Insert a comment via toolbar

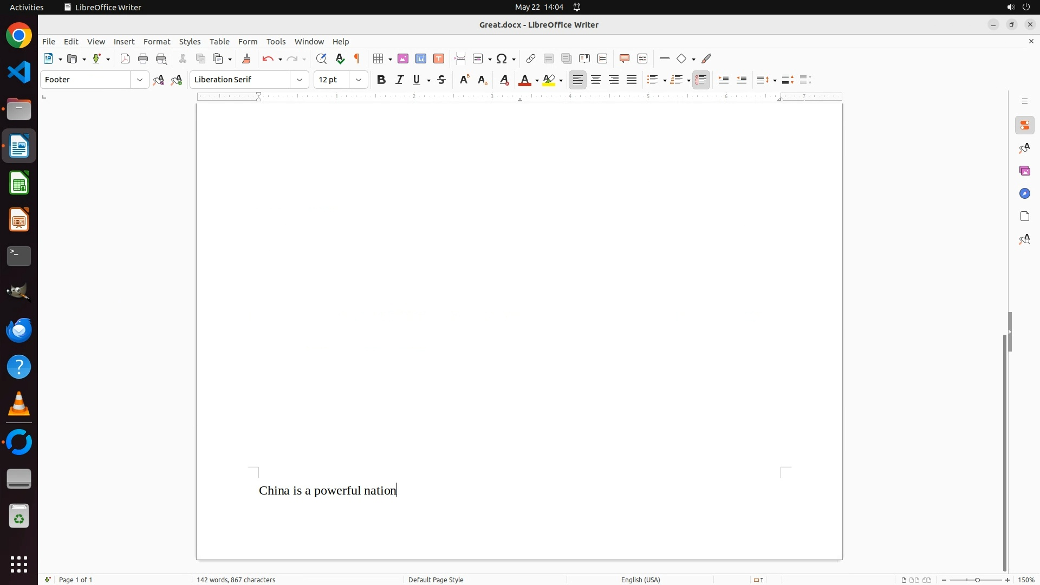(x=625, y=58)
